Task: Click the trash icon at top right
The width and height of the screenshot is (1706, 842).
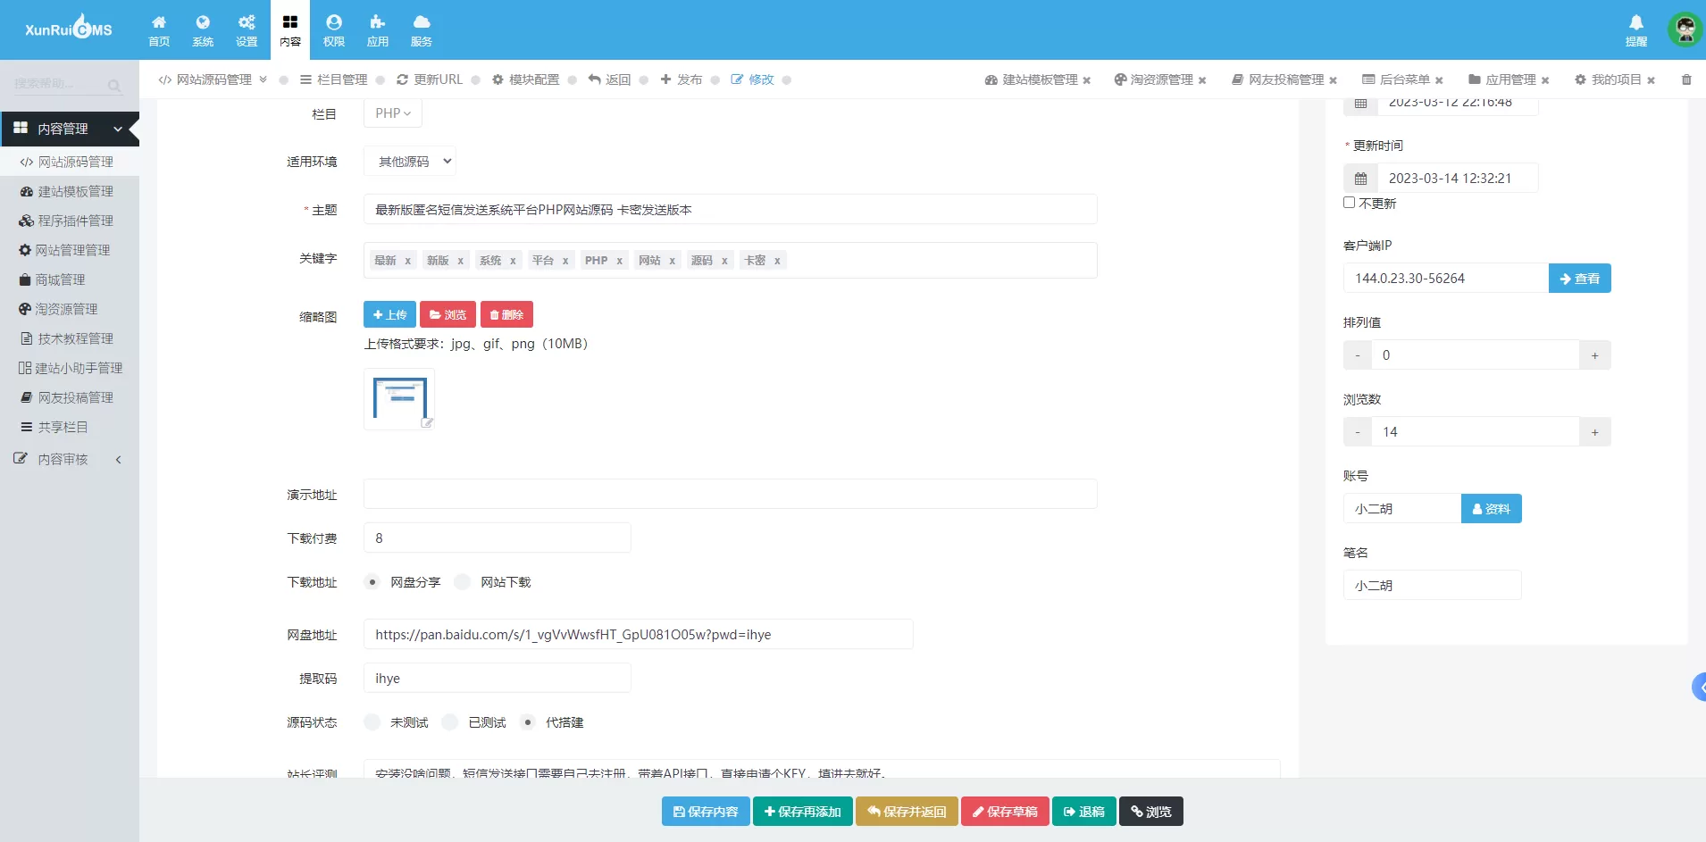Action: pos(1687,79)
